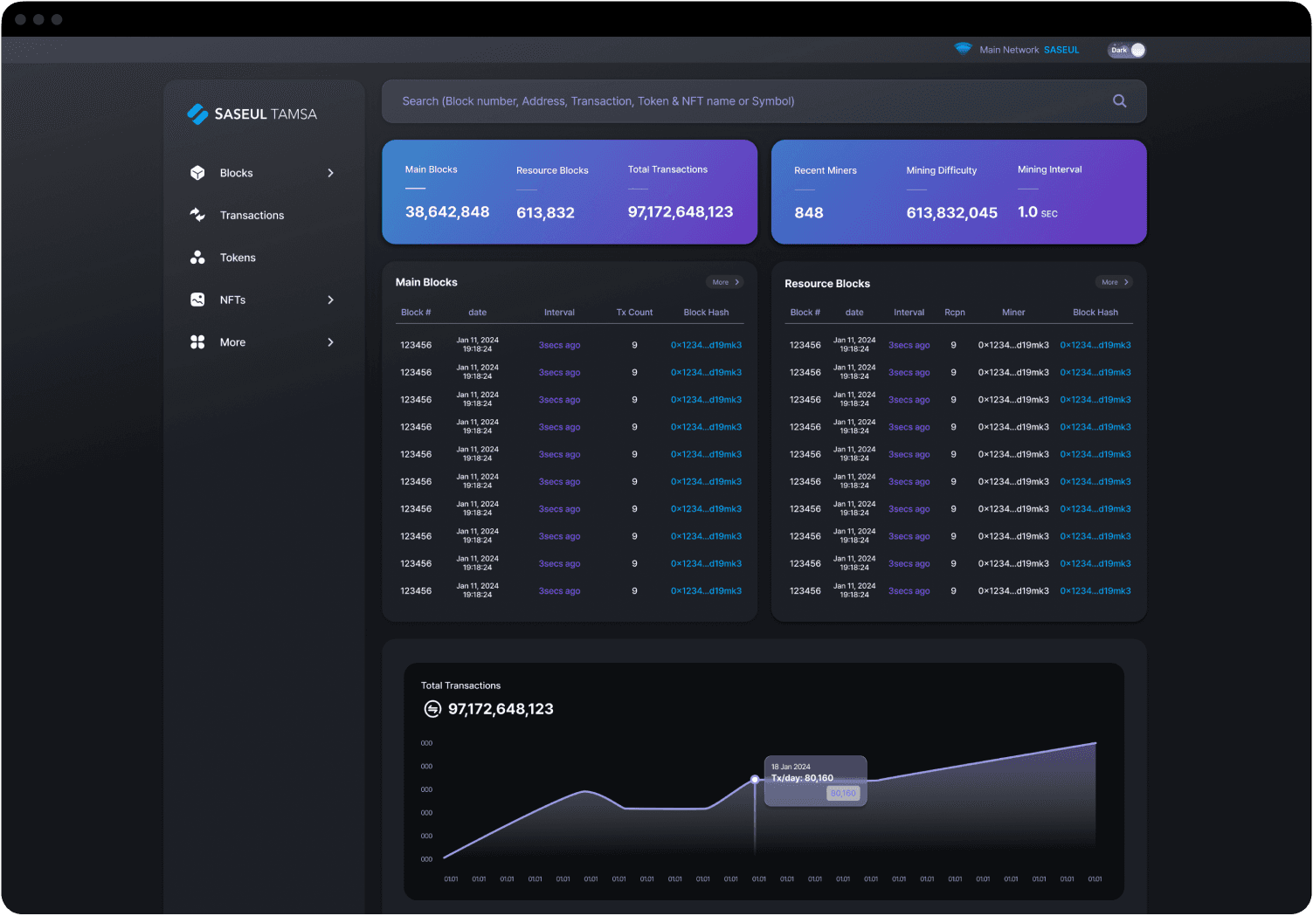Toggle the Dark mode switch
The image size is (1313, 916).
(1127, 50)
